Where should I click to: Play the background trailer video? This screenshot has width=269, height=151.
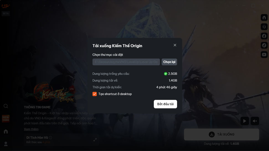pyautogui.click(x=245, y=121)
